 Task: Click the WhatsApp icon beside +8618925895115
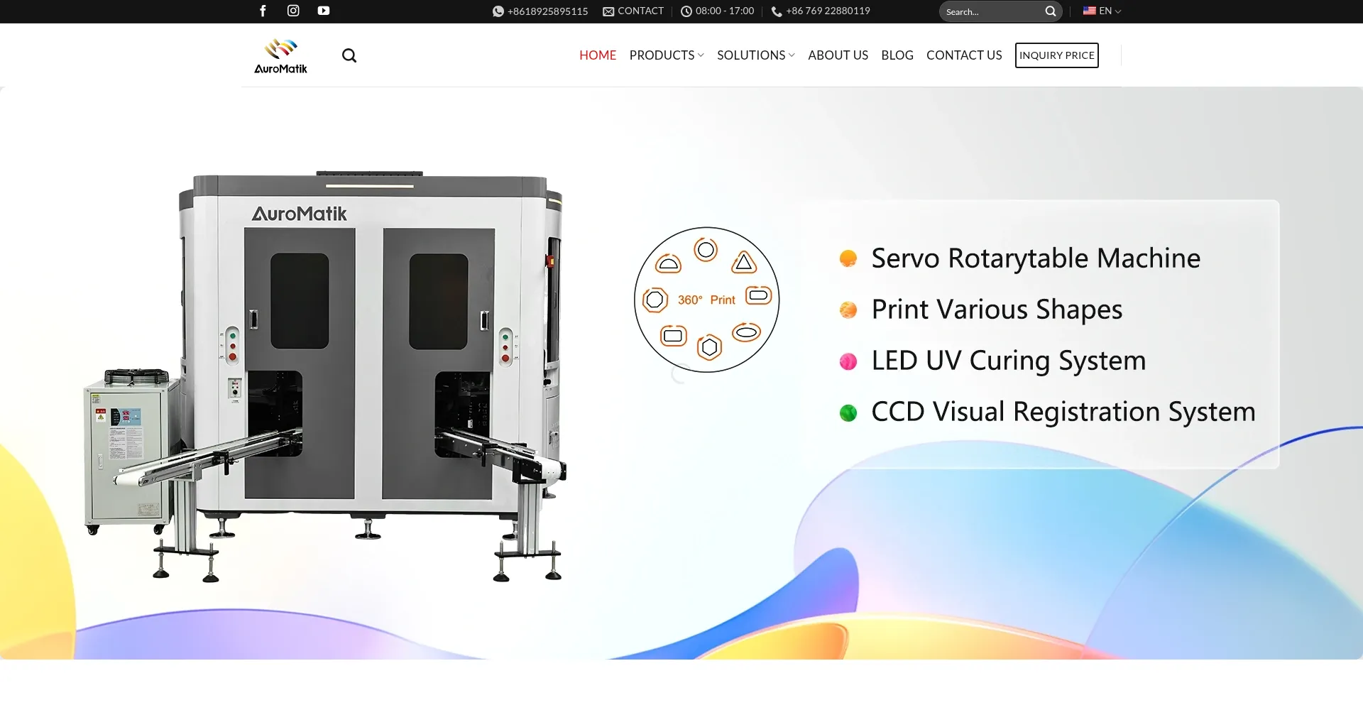(x=498, y=11)
